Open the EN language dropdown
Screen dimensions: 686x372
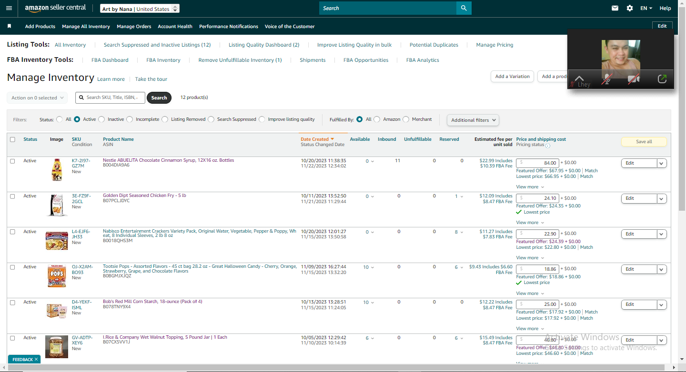(646, 8)
